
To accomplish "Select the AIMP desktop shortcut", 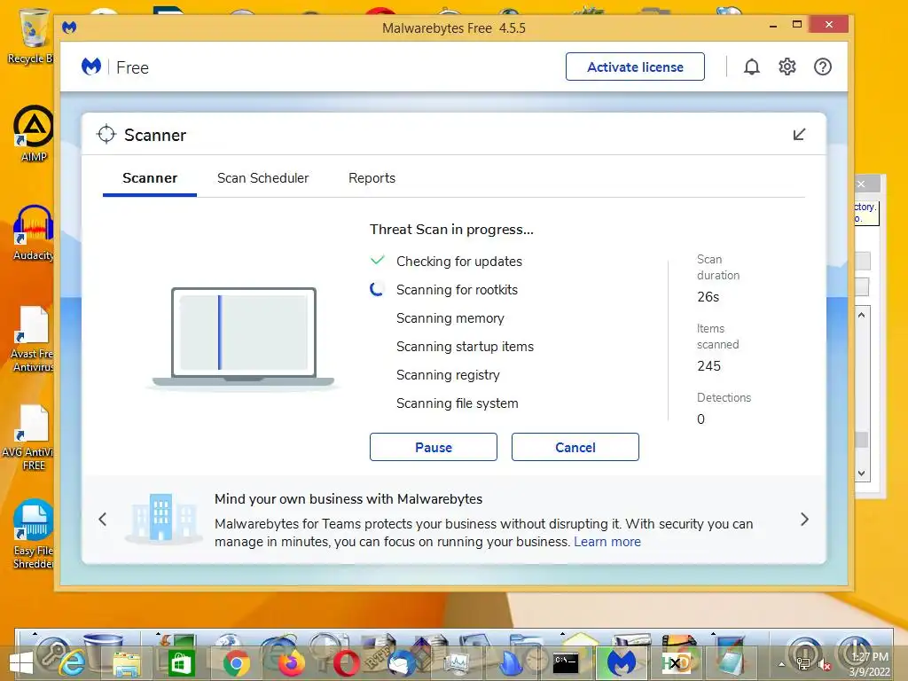I will tap(33, 133).
